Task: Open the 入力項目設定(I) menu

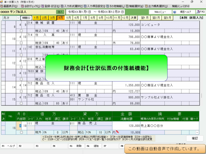Action: click(95, 6)
